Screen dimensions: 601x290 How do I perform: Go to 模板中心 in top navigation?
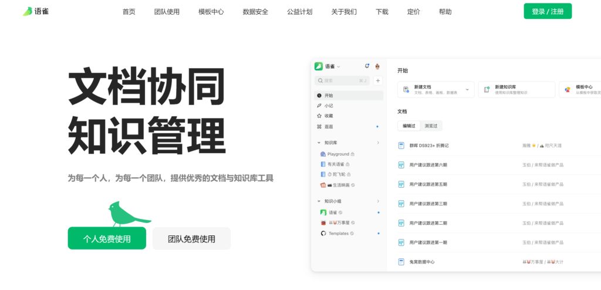(x=211, y=12)
